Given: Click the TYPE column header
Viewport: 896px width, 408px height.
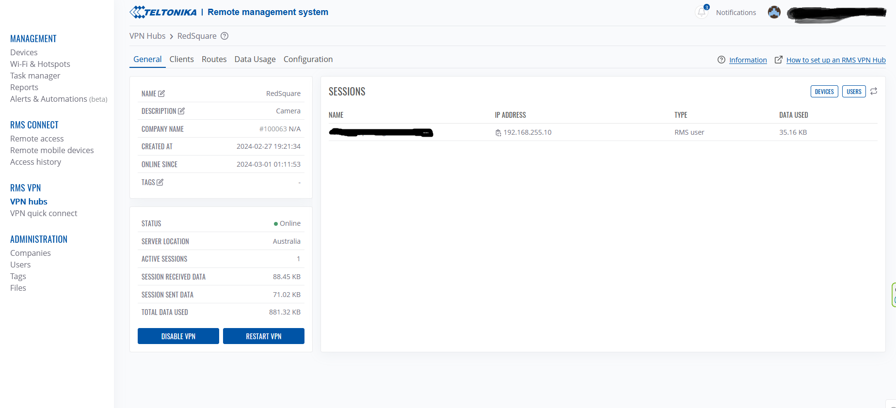Looking at the screenshot, I should point(681,115).
